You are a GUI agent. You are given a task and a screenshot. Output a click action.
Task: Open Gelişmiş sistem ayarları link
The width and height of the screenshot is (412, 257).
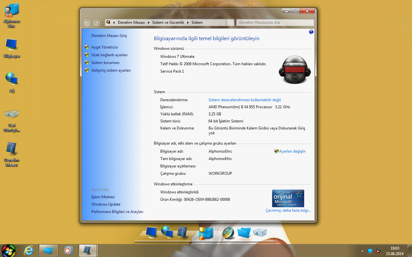[x=111, y=70]
